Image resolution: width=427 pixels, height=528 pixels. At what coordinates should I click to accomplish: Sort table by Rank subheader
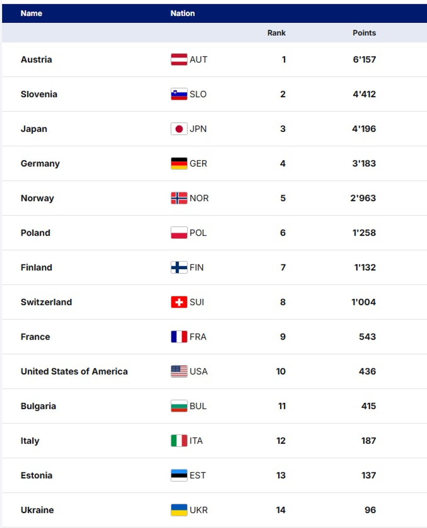click(x=276, y=33)
